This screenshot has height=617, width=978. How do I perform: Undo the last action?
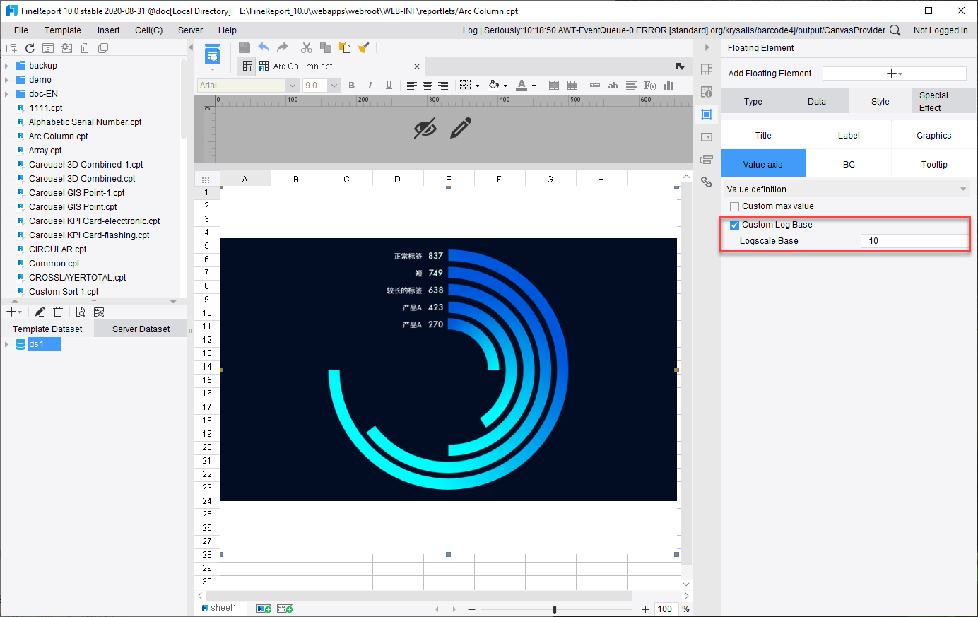pos(264,47)
